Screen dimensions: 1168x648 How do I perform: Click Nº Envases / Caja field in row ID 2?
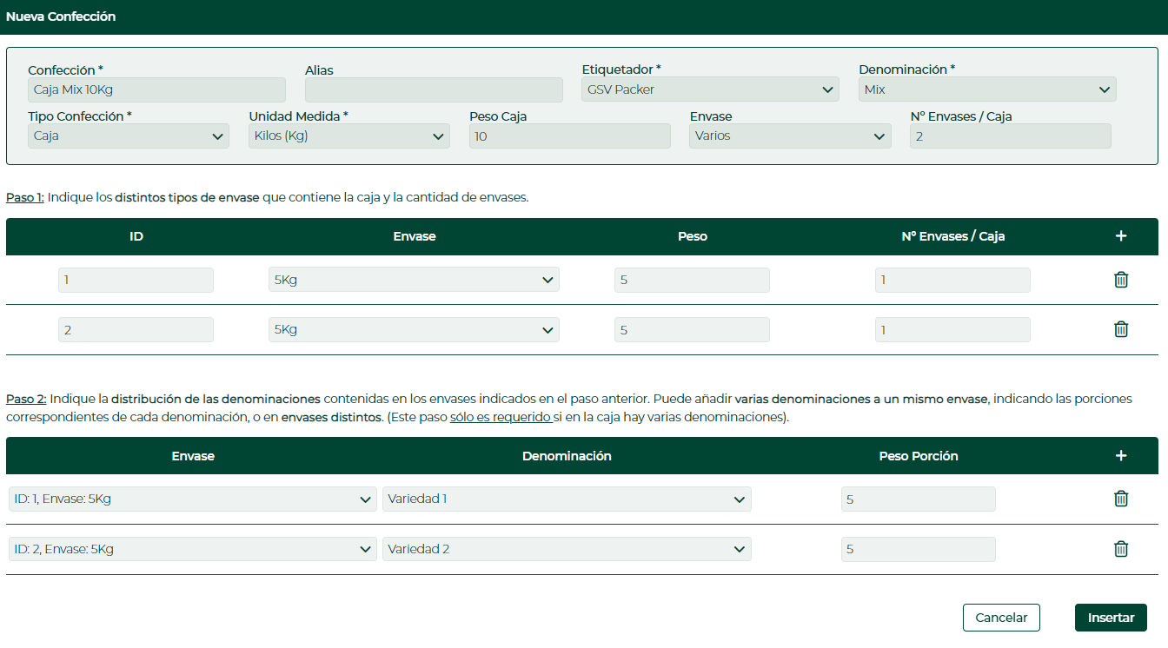pos(952,330)
